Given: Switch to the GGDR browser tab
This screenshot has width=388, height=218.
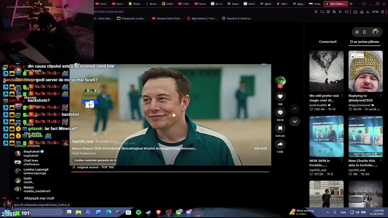Looking at the screenshot, I should (x=168, y=4).
